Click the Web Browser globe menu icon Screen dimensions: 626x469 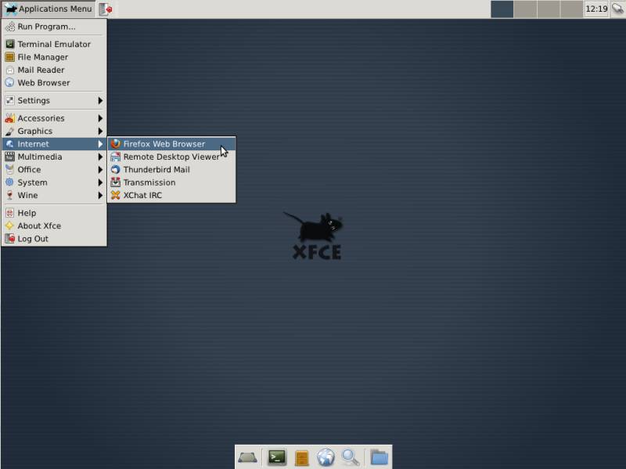pyautogui.click(x=10, y=83)
